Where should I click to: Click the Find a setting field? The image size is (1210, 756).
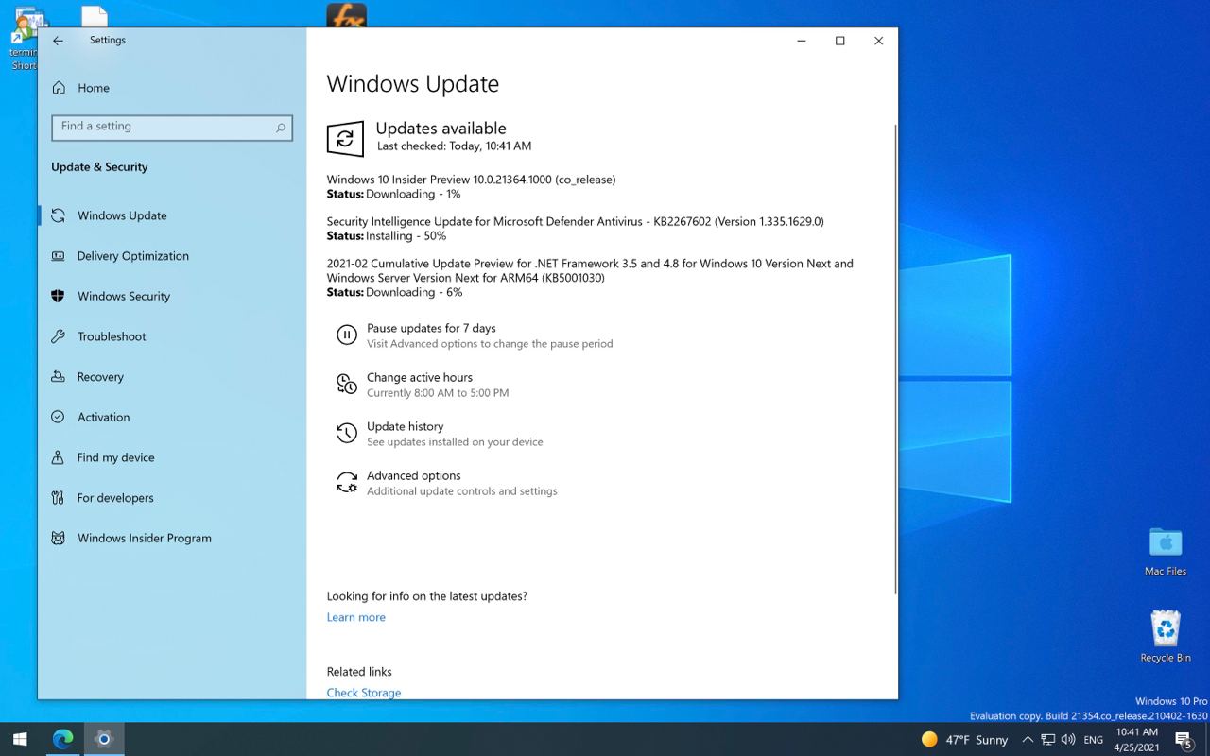[x=172, y=128]
